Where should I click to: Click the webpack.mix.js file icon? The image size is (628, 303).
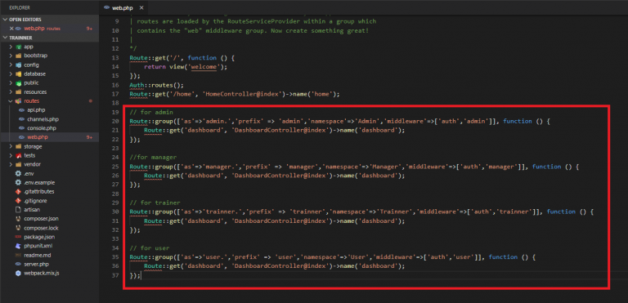point(18,273)
